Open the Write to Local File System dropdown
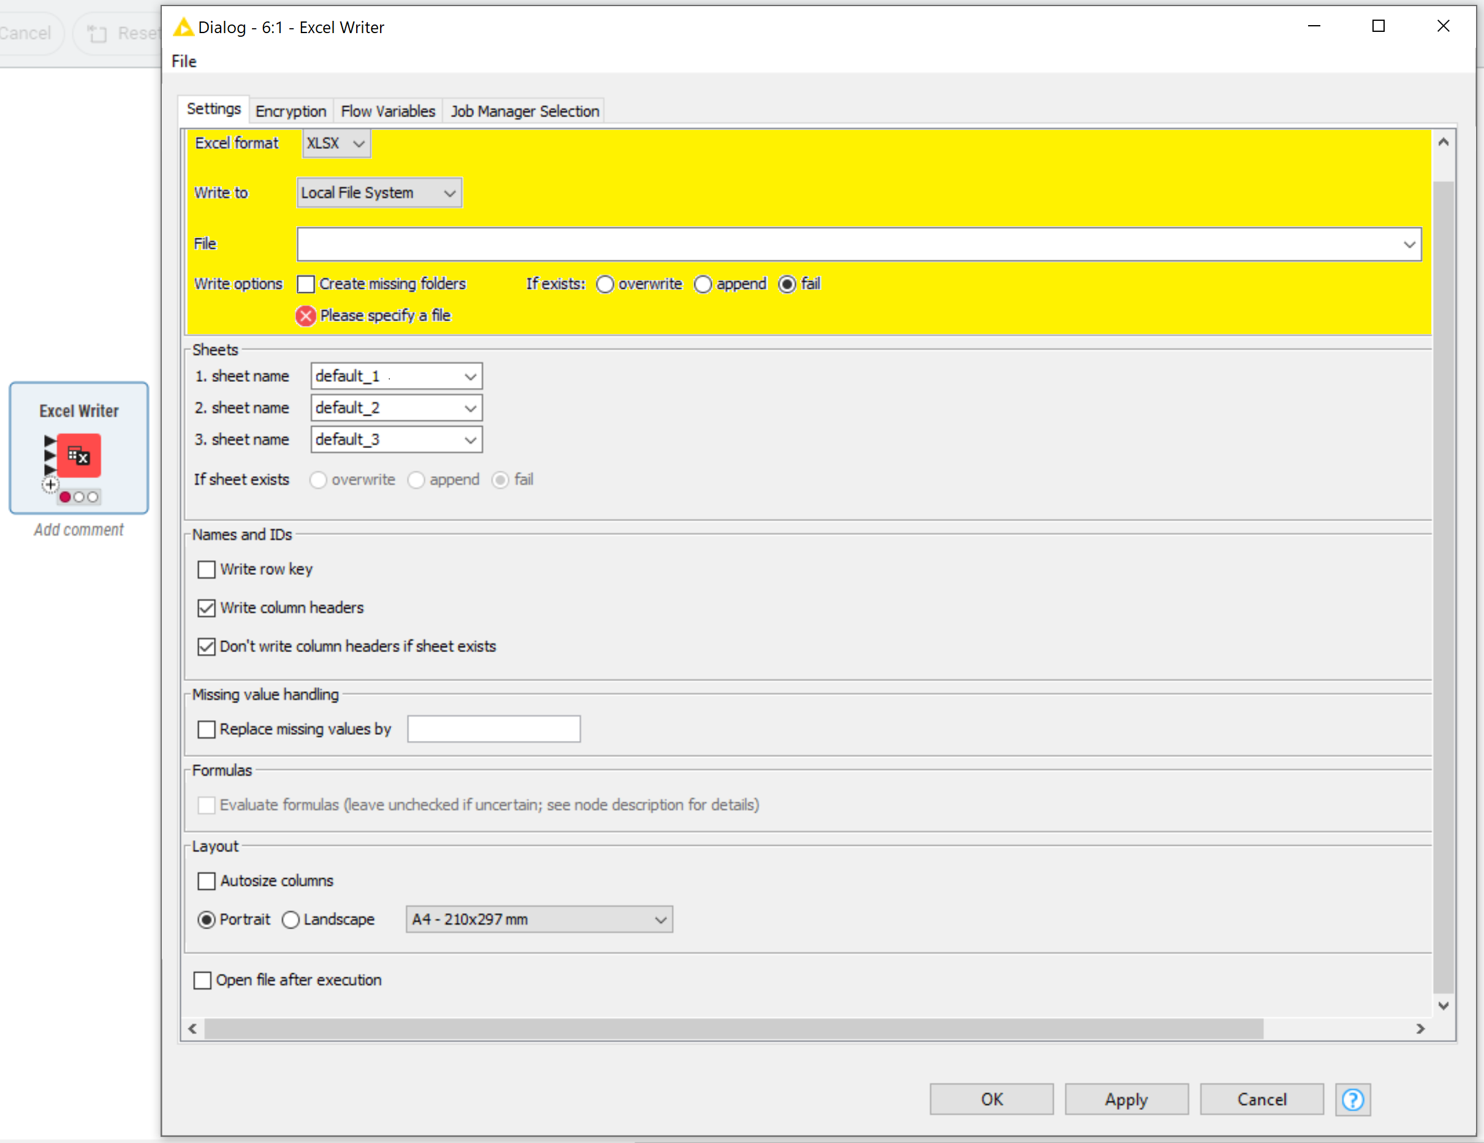Image resolution: width=1484 pixels, height=1143 pixels. coord(379,193)
